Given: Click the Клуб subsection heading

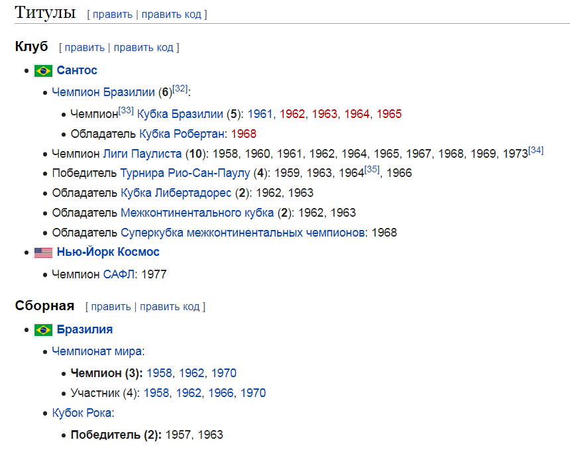Looking at the screenshot, I should (x=31, y=46).
